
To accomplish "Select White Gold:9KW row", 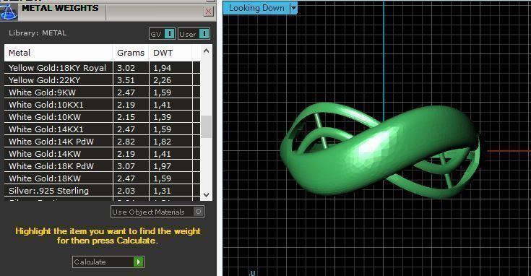I will point(103,92).
